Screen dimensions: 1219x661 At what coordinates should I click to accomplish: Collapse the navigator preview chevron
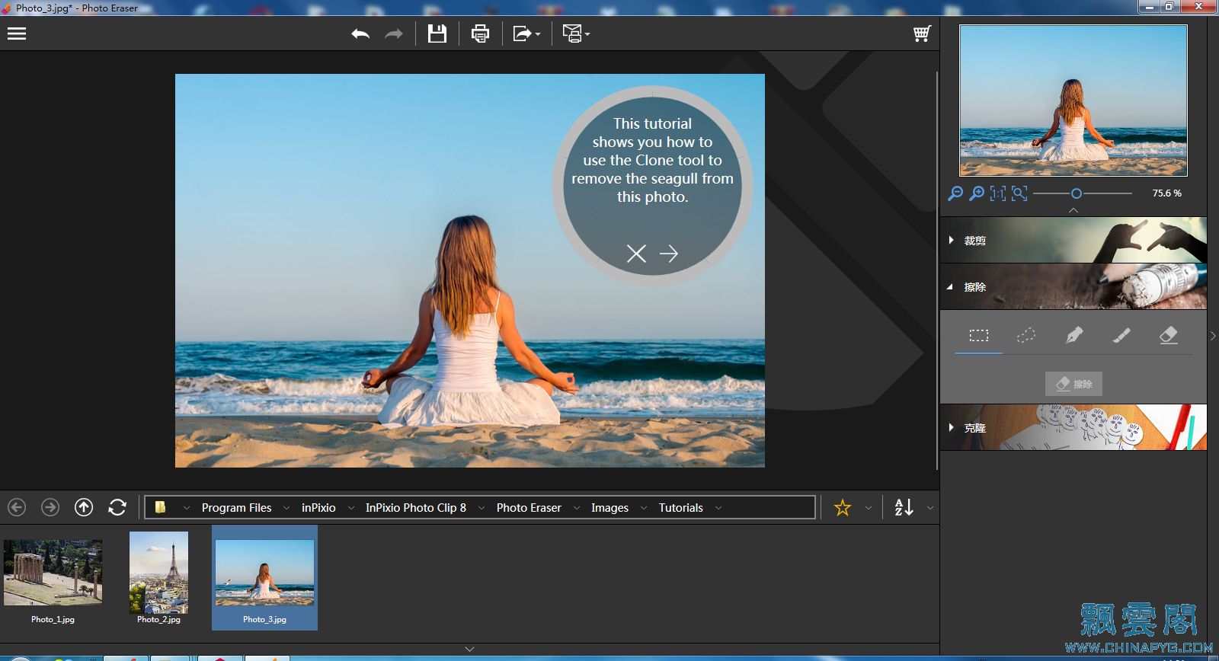click(x=1073, y=210)
